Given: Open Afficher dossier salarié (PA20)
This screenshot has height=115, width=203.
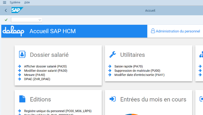Looking at the screenshot, I should (x=45, y=66).
